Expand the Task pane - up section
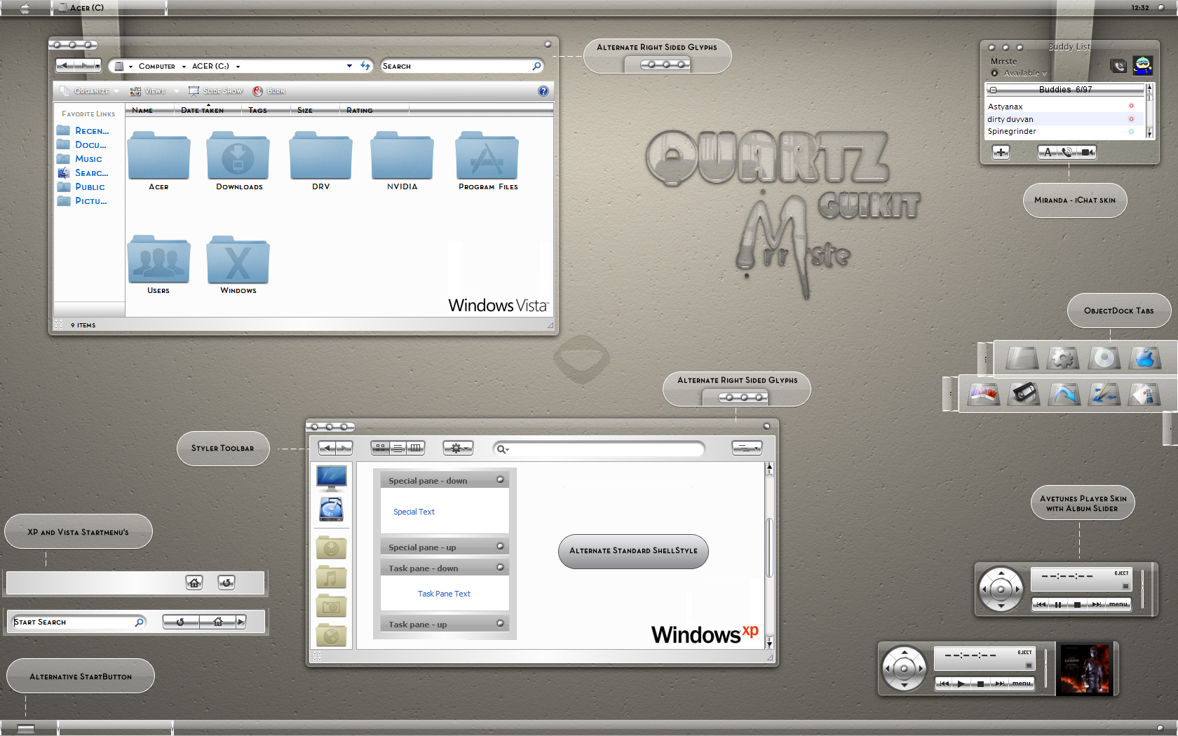 [500, 624]
